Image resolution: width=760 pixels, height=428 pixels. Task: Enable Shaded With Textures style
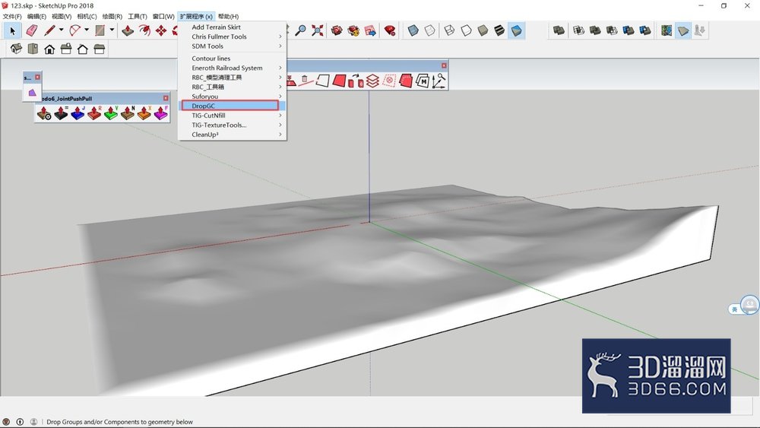pyautogui.click(x=500, y=30)
